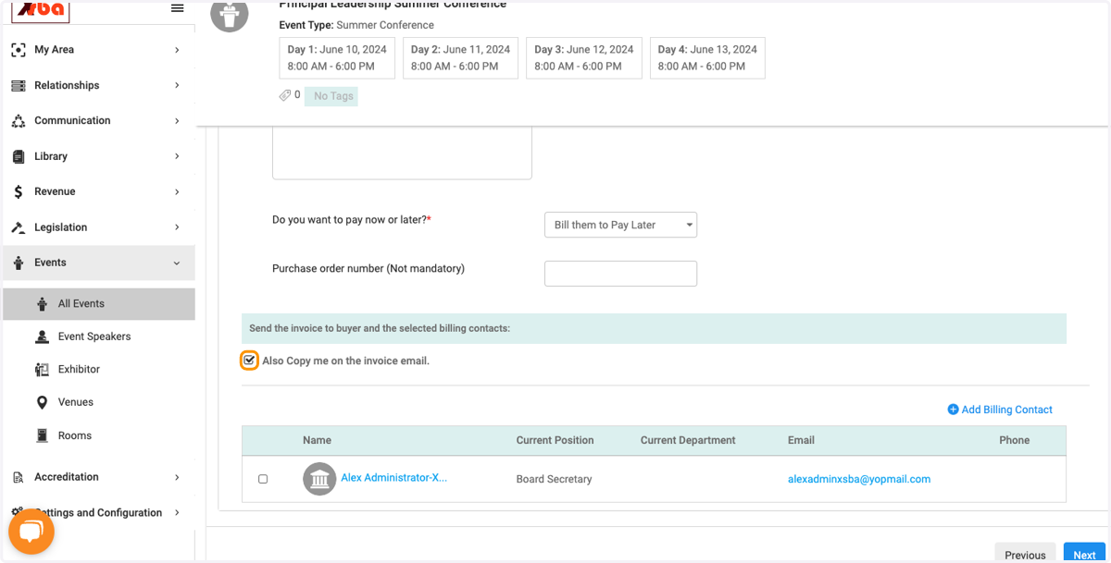Viewport: 1111px width, 563px height.
Task: Open Accreditation menu
Action: [99, 477]
